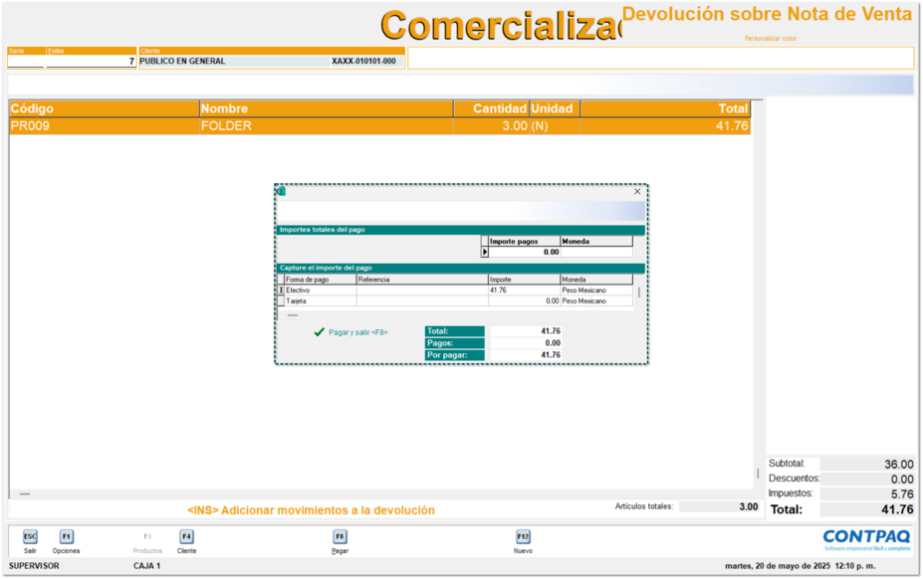The height and width of the screenshot is (579, 923).
Task: Click the Efectivo Importe cell showing 41.76
Action: coord(523,290)
